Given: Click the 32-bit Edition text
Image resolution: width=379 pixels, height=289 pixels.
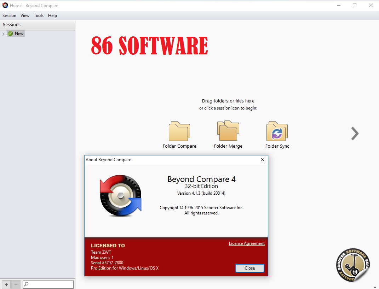Looking at the screenshot, I should click(201, 186).
